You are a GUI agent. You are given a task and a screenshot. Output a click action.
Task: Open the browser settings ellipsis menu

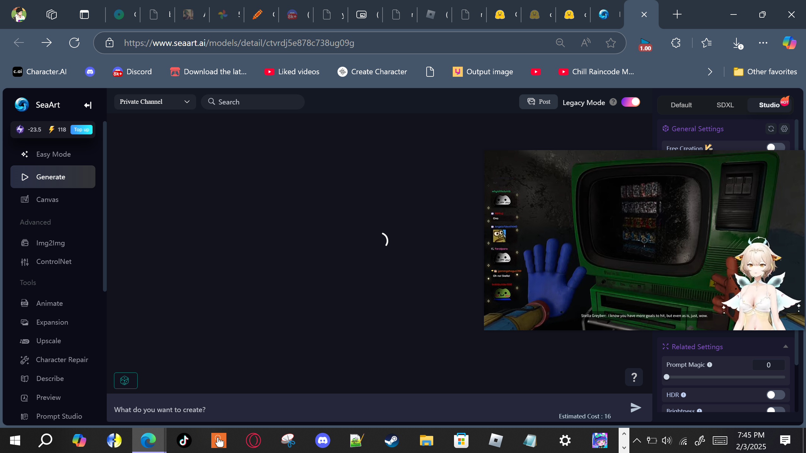pyautogui.click(x=763, y=43)
